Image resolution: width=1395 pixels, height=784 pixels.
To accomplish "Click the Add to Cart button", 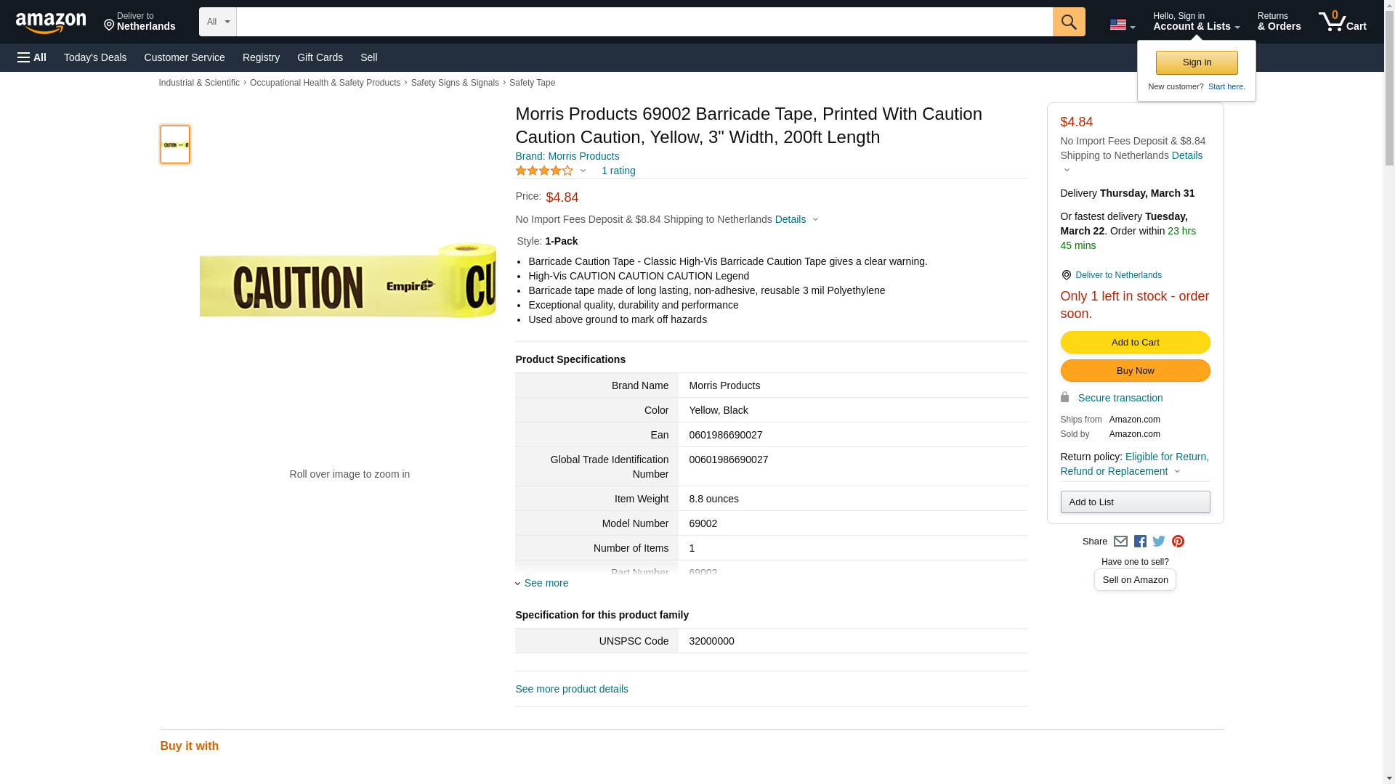I will tap(1135, 343).
